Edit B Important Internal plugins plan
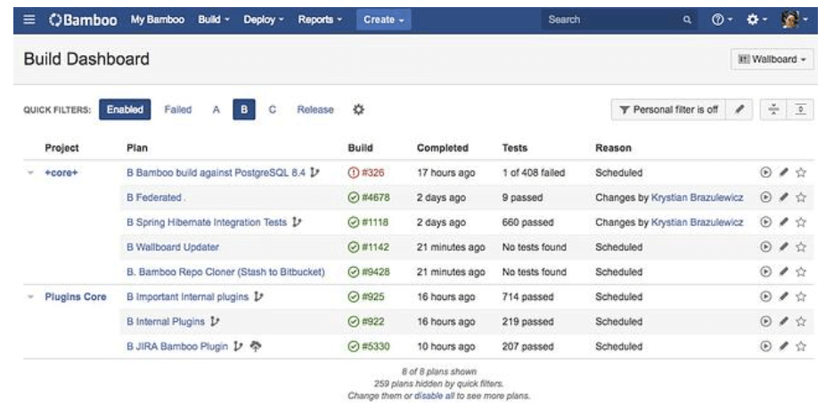 (783, 296)
